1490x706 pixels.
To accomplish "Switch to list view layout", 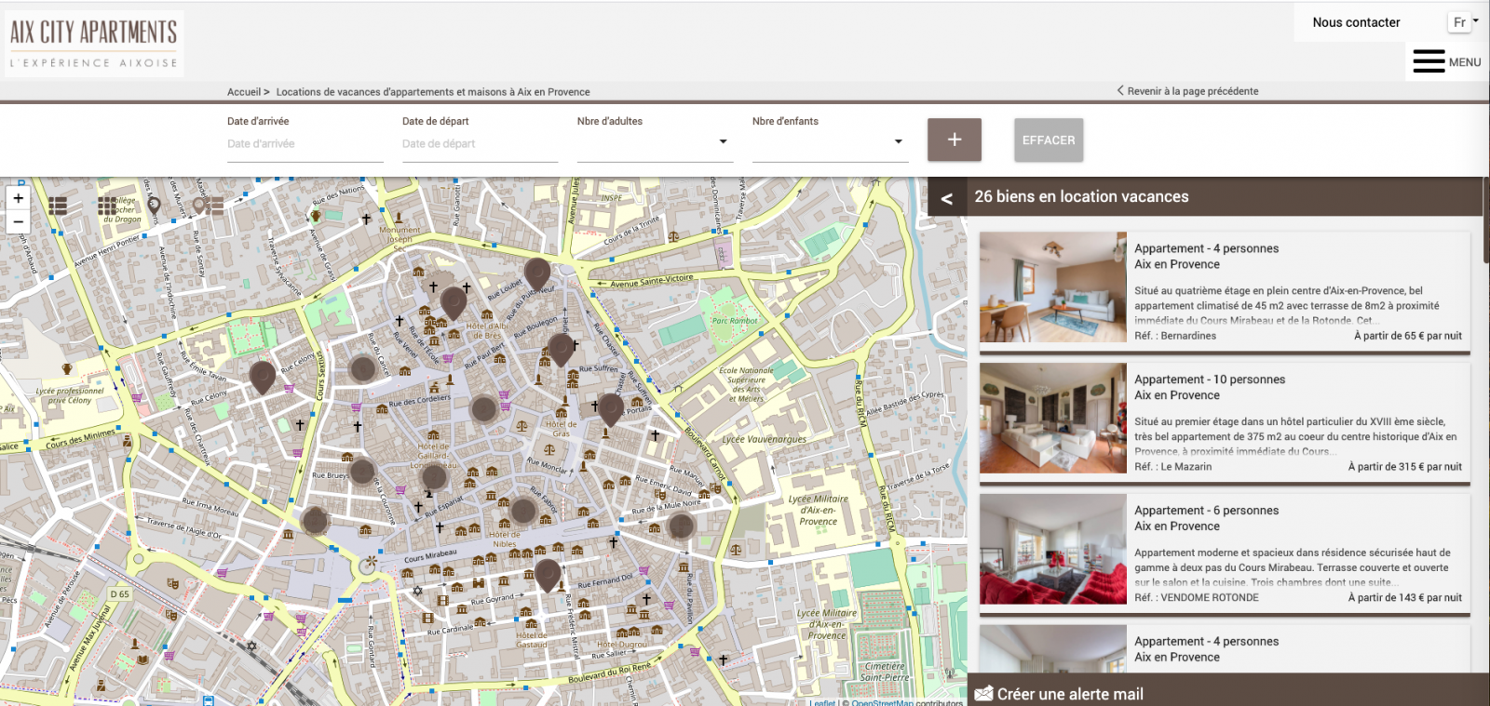I will point(58,206).
